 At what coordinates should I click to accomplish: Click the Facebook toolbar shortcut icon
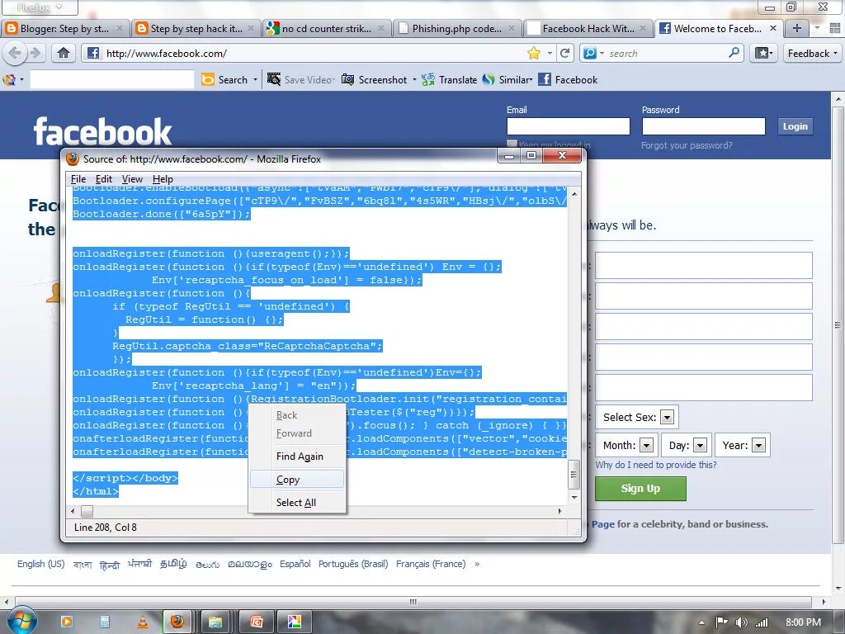(x=545, y=80)
